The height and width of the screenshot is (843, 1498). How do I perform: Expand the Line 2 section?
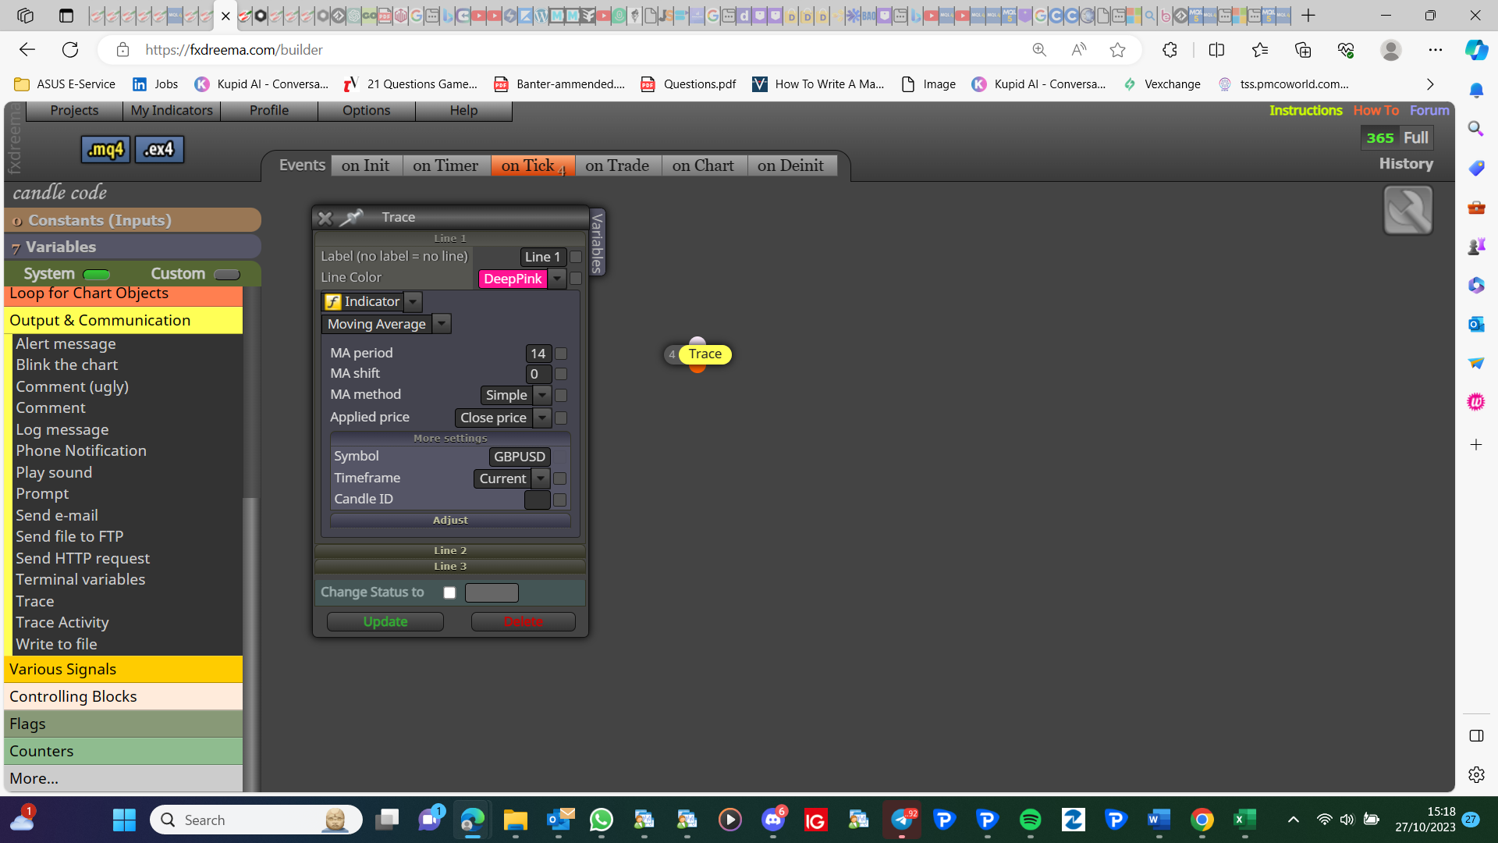click(450, 550)
